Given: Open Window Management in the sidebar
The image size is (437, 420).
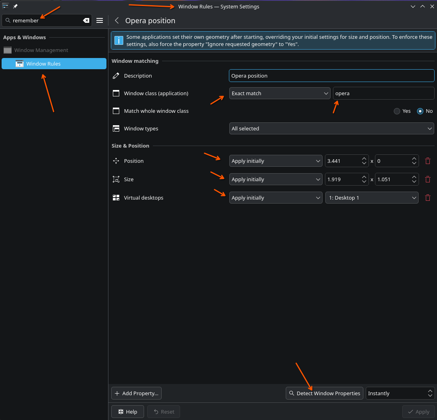Looking at the screenshot, I should coord(41,50).
